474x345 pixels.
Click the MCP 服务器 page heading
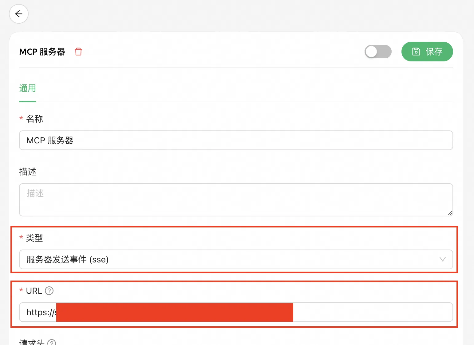42,52
